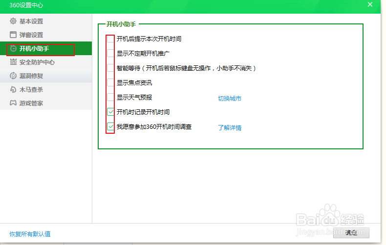Click the 切换城市 link
Viewport: 386px width, 245px height.
pos(230,99)
